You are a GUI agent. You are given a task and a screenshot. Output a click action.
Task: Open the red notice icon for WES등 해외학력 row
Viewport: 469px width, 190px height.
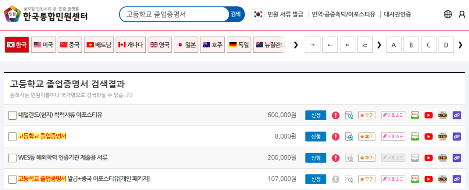335,158
